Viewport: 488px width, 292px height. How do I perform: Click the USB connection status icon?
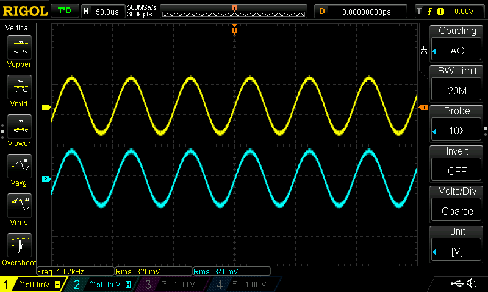457,283
